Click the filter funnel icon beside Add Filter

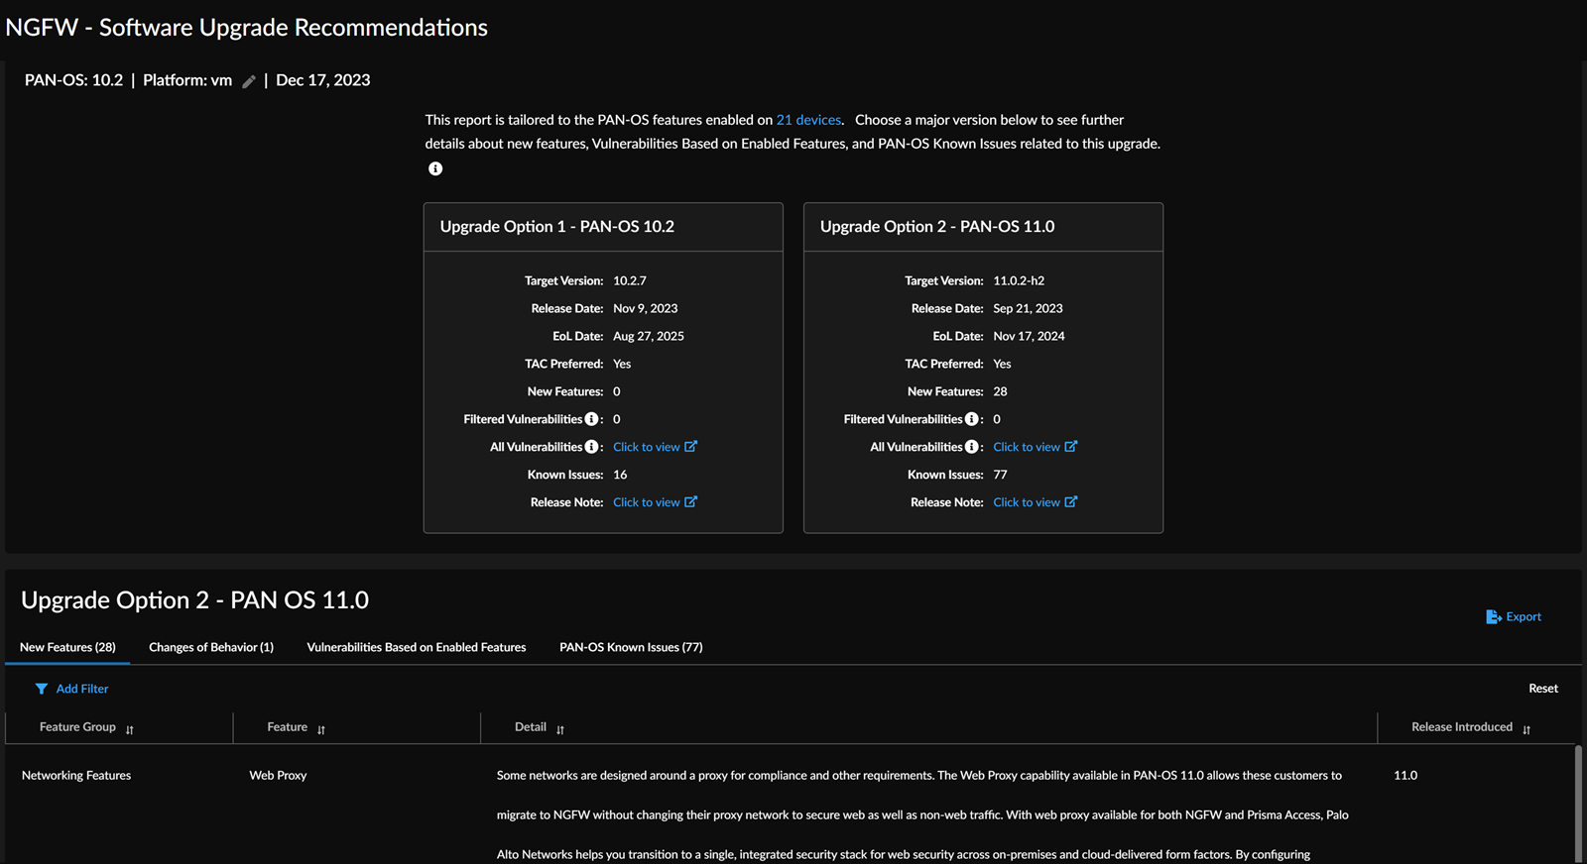point(42,689)
